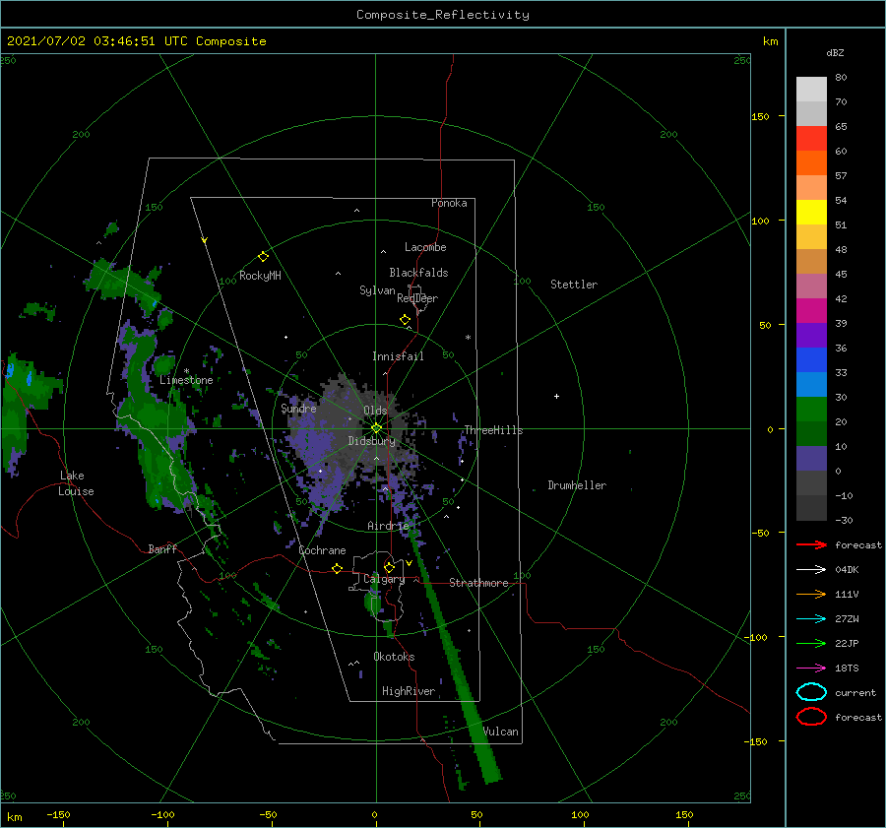Click the Sundre town label
886x828 pixels.
tap(298, 408)
